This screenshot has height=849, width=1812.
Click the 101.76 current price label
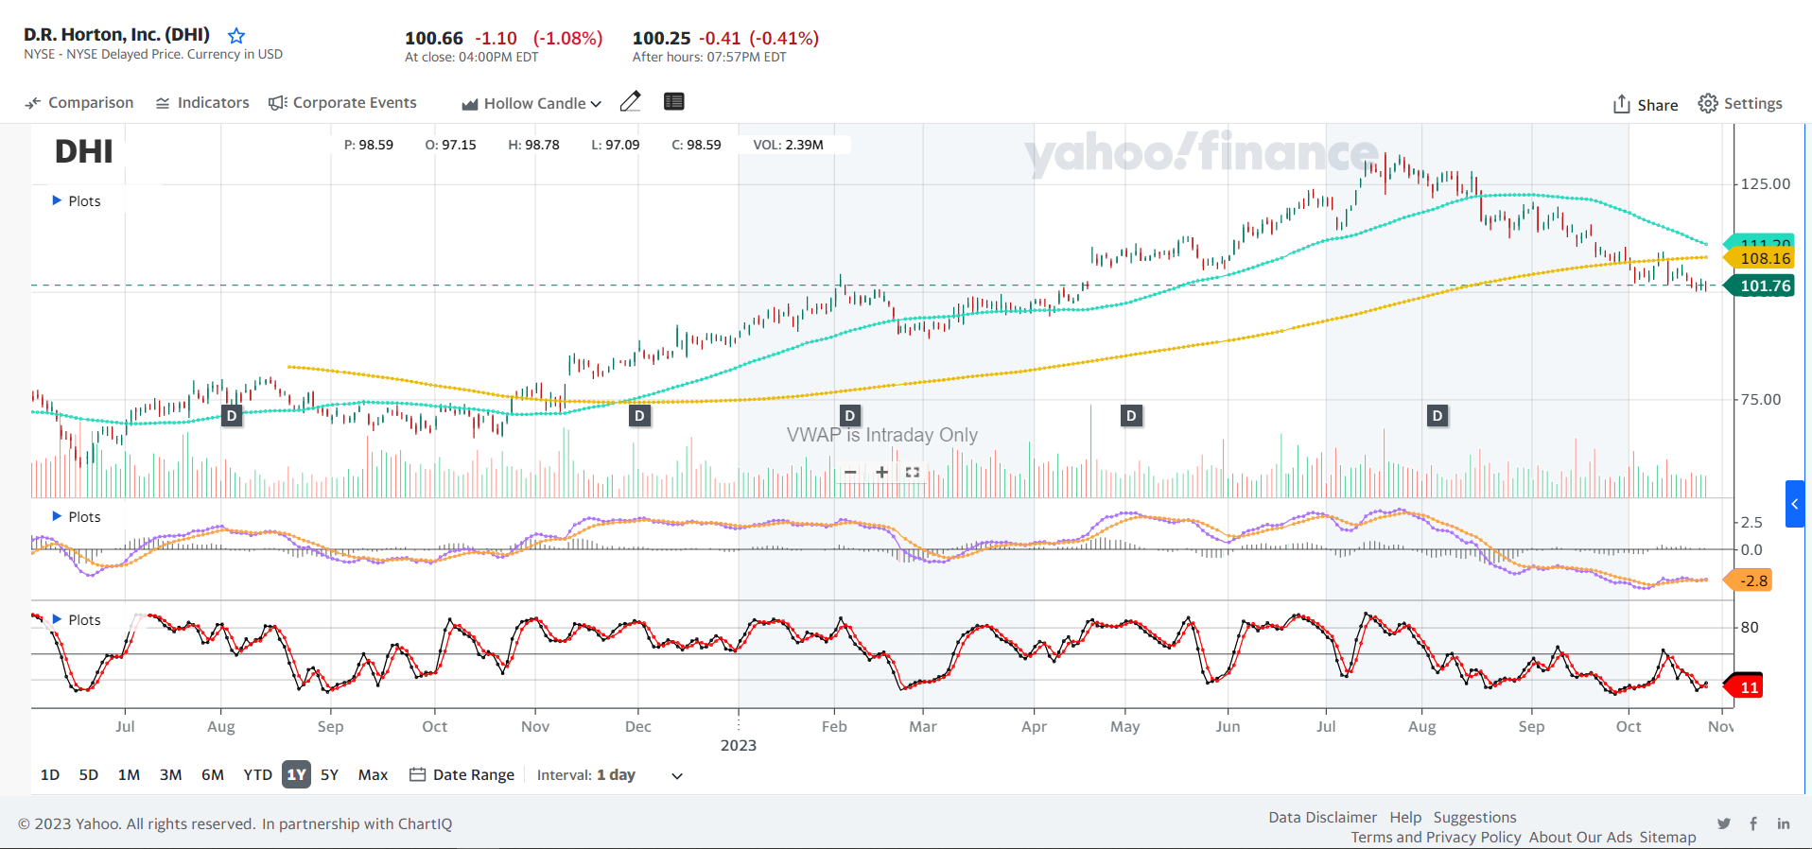tap(1760, 286)
